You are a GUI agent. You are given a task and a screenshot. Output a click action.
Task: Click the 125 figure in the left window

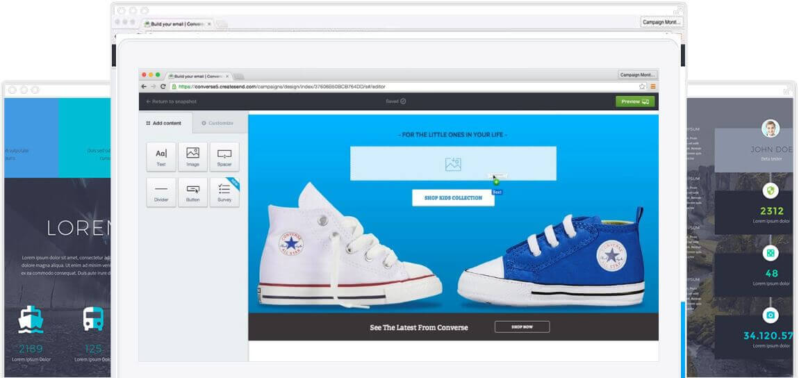[93, 349]
